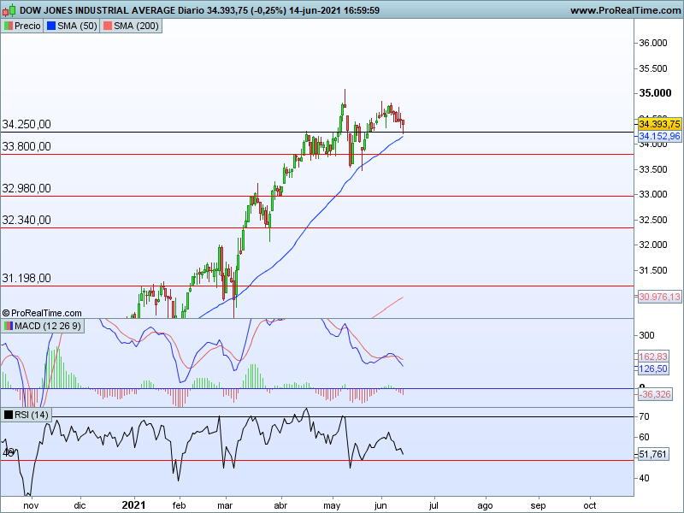Click the 2021 year label on the time axis

click(133, 505)
